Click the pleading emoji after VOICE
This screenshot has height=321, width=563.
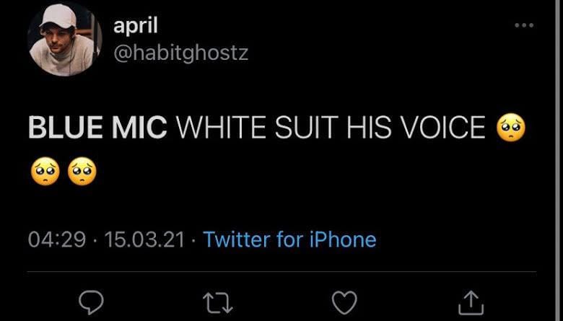[511, 130]
